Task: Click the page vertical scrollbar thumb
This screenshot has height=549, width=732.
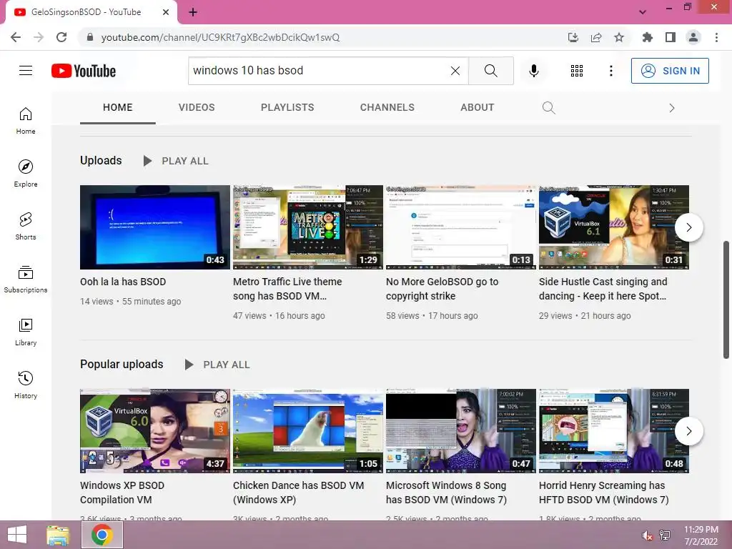Action: point(726,300)
